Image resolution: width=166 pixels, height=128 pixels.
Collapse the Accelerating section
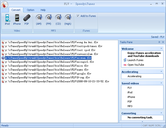point(161,72)
